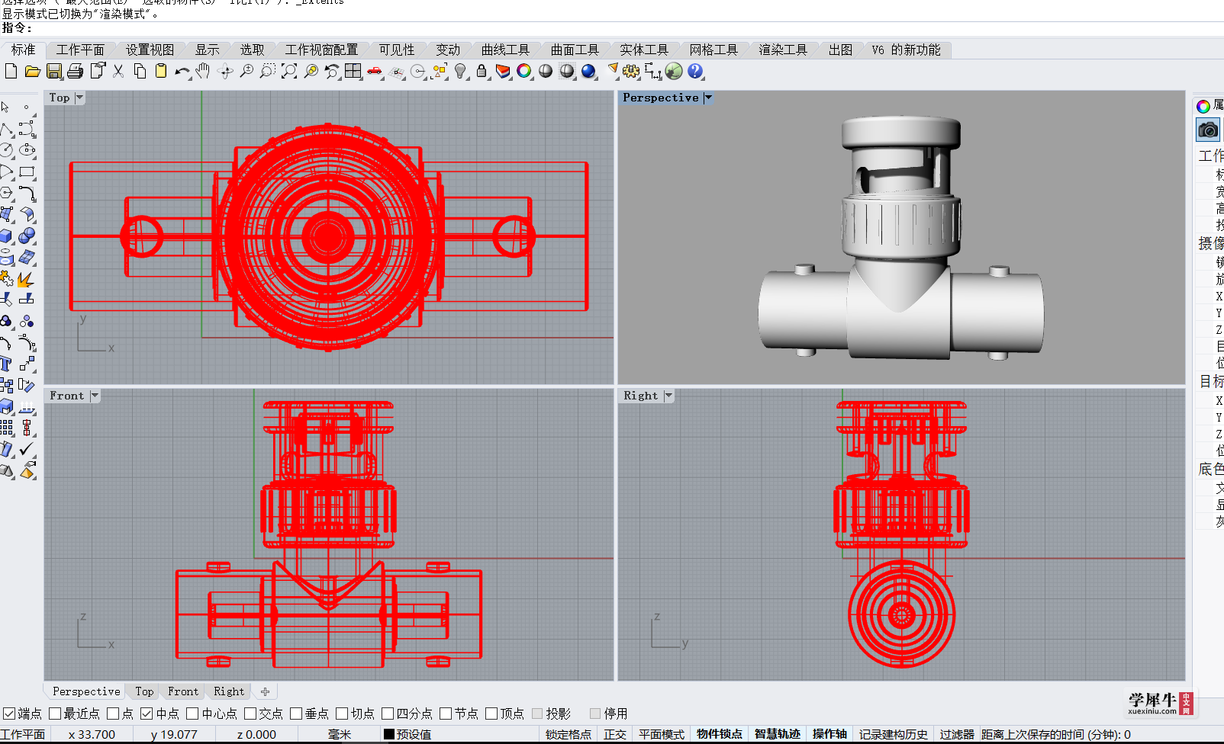
Task: Click the blue question mark Help icon
Action: [694, 71]
